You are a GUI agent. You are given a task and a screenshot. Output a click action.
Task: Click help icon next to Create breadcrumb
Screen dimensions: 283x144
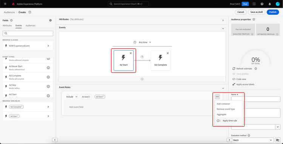point(30,12)
